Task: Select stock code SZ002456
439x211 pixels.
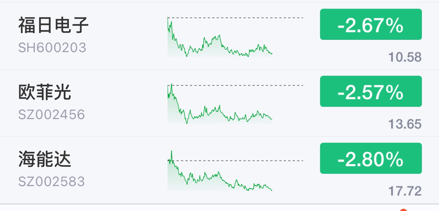Action: pyautogui.click(x=51, y=115)
